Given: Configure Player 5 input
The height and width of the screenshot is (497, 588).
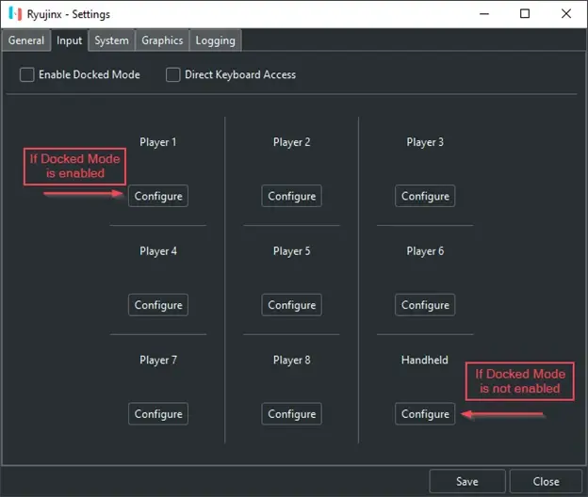Looking at the screenshot, I should pos(292,305).
